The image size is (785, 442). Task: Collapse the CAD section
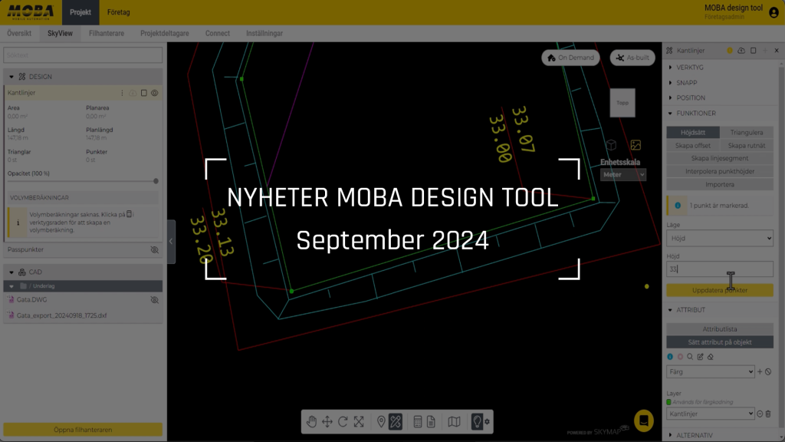tap(11, 272)
